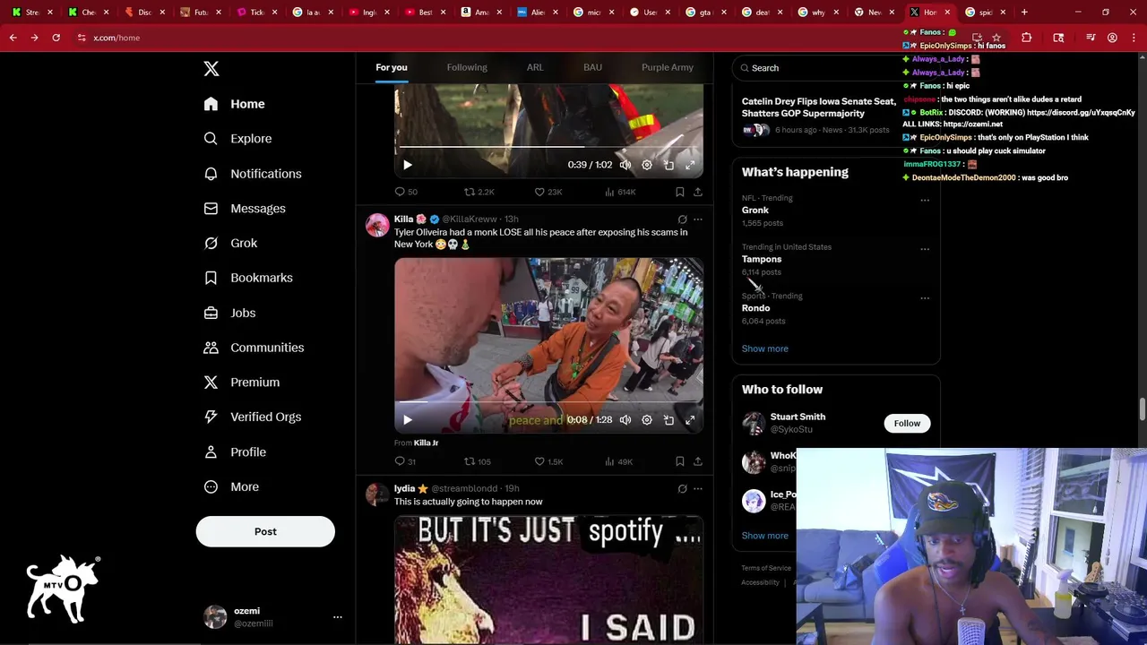This screenshot has height=645, width=1147.
Task: Switch to the Purple Army tab
Action: [668, 67]
